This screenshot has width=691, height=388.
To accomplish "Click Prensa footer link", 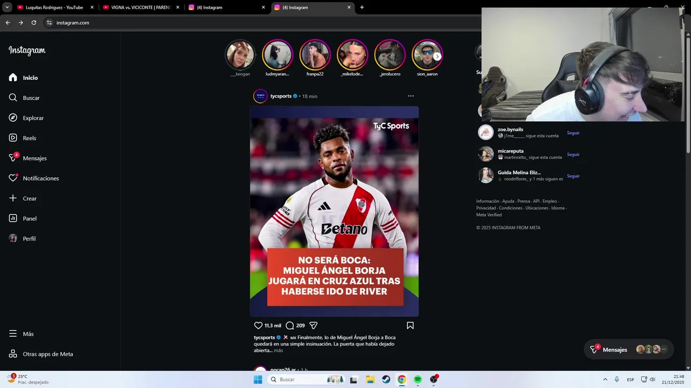I will (524, 201).
